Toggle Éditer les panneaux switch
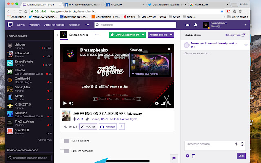The image size is (261, 163). tap(64, 151)
